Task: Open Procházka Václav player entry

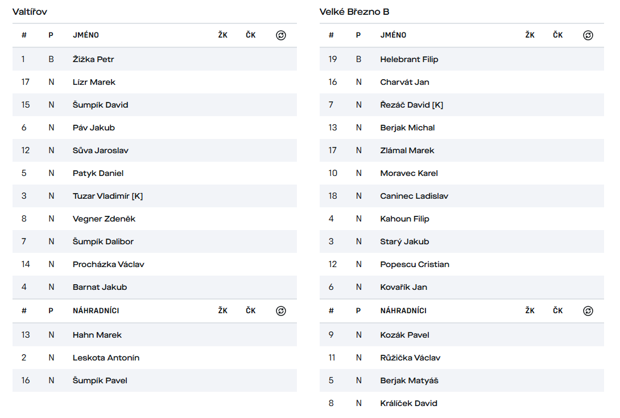Action: click(x=108, y=264)
